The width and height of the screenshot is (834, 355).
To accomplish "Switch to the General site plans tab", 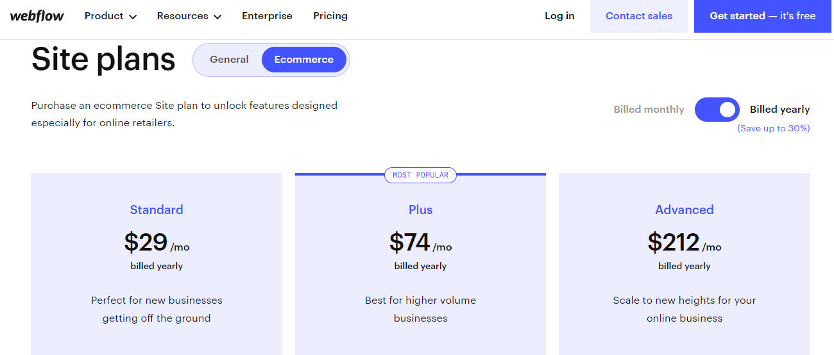I will pyautogui.click(x=229, y=60).
